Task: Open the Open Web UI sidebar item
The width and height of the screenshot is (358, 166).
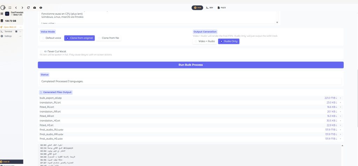Action: [x=9, y=27]
